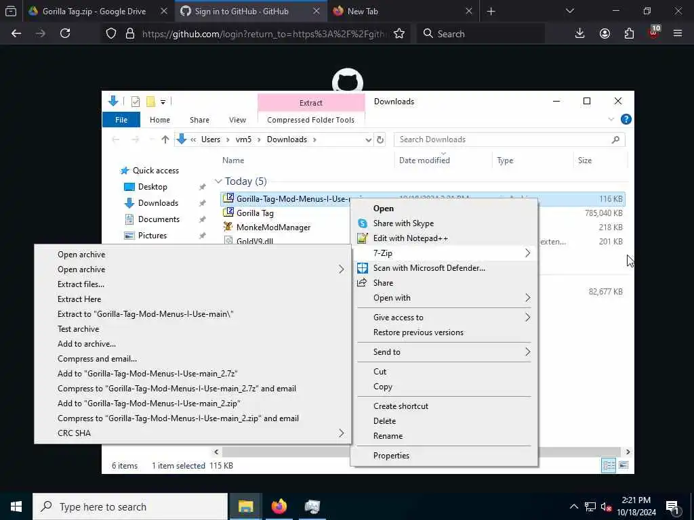Open Firefox from the taskbar

coord(279,506)
